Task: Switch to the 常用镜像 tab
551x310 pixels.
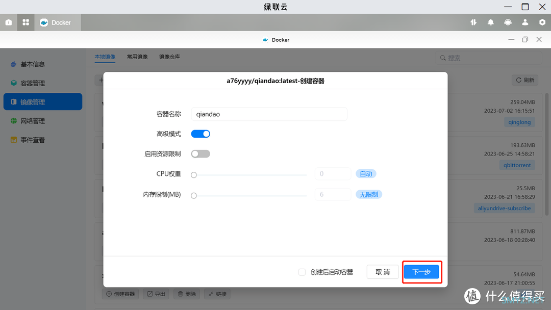Action: 137,57
